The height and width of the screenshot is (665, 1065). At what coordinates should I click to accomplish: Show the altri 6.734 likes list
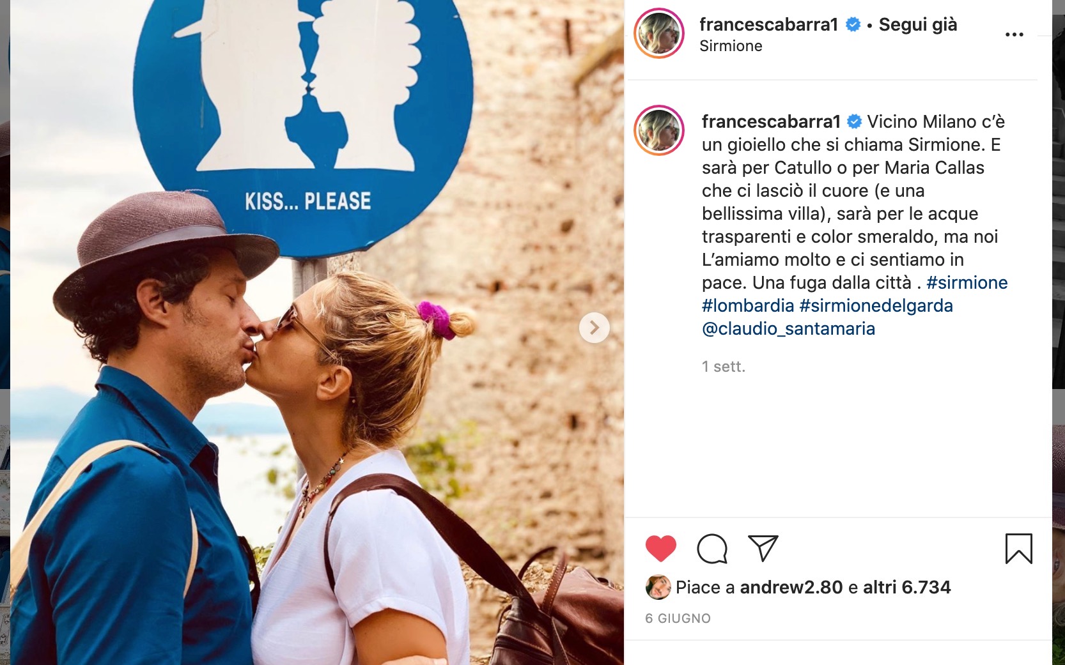(906, 587)
